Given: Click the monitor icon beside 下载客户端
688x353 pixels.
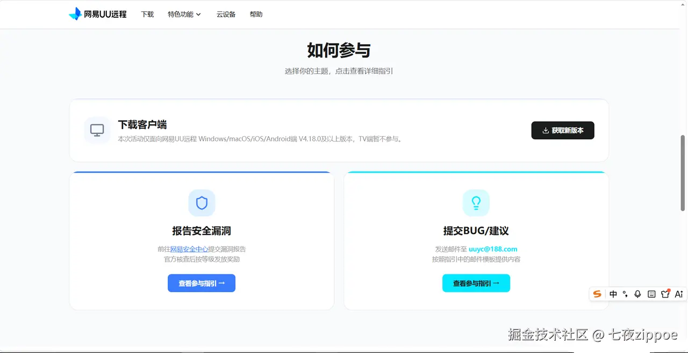Looking at the screenshot, I should click(97, 130).
